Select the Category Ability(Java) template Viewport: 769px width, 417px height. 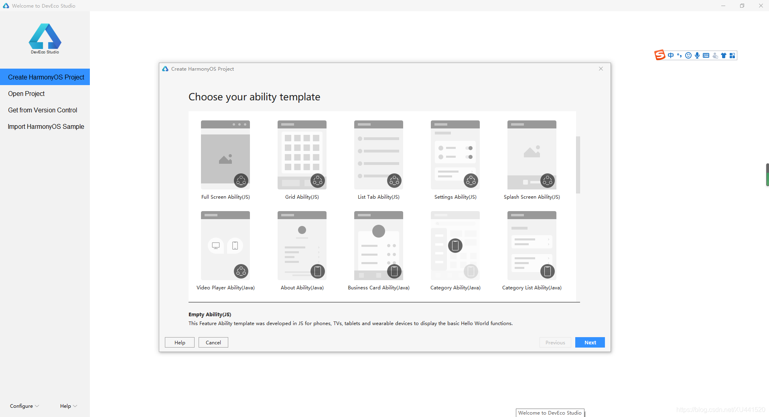tap(455, 246)
